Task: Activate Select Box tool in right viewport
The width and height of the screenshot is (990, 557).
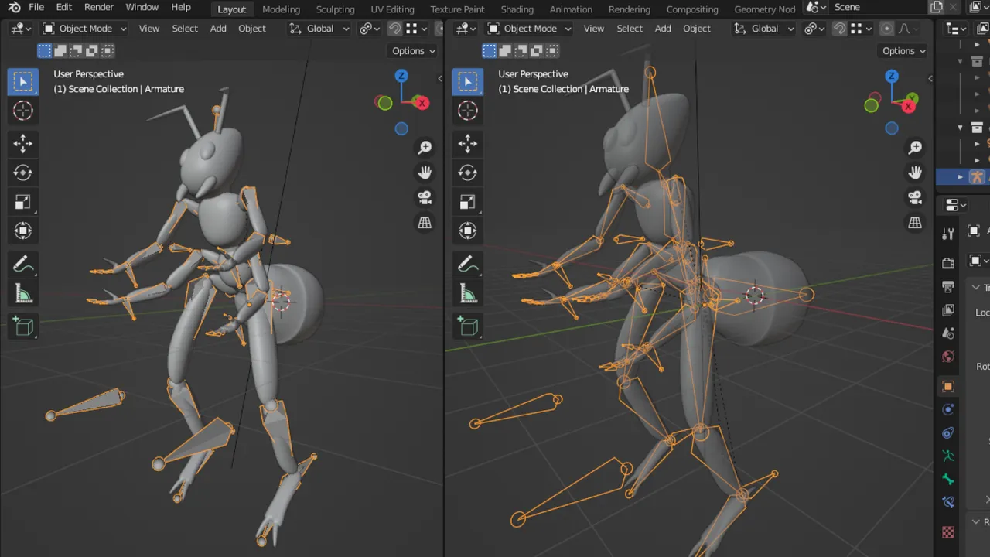Action: tap(468, 82)
